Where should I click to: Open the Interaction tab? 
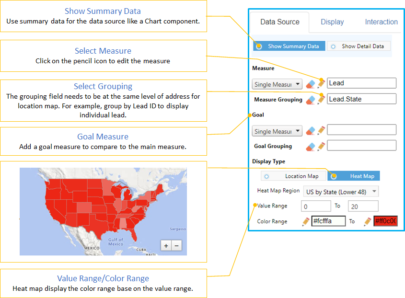pyautogui.click(x=381, y=22)
